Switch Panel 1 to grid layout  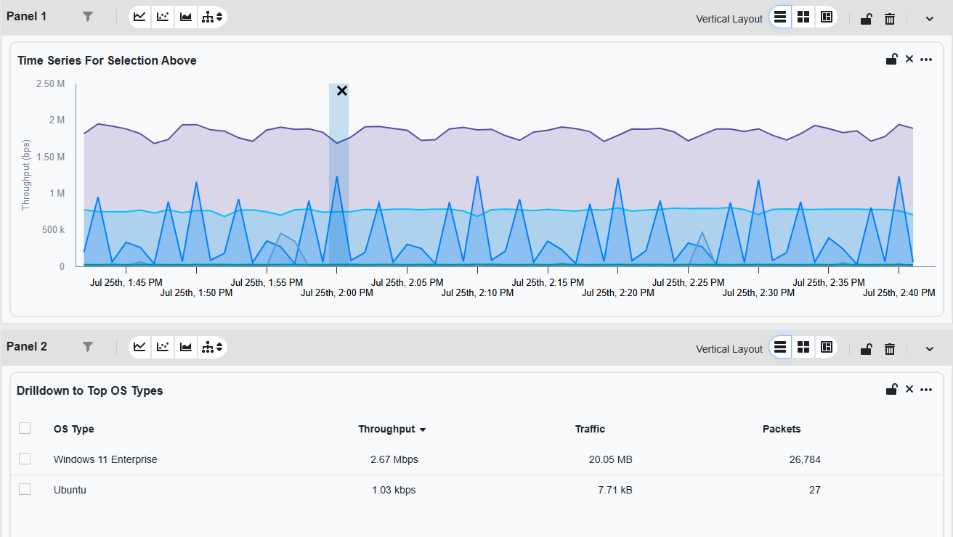pos(803,17)
